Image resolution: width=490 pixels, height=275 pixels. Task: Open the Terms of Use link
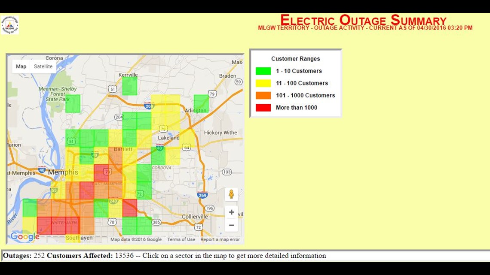tap(181, 239)
